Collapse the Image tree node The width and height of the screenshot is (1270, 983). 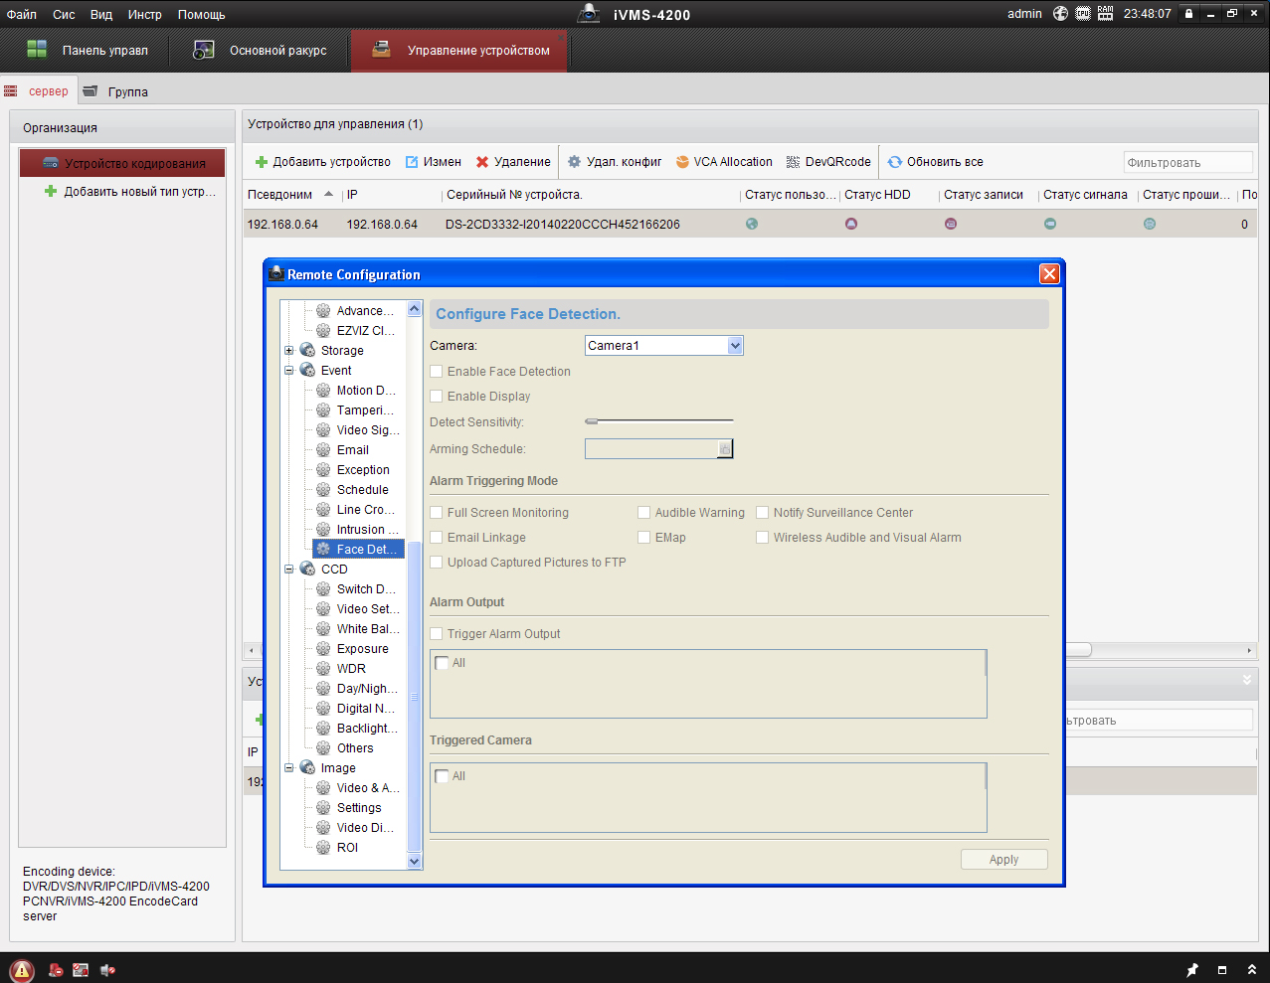click(289, 768)
